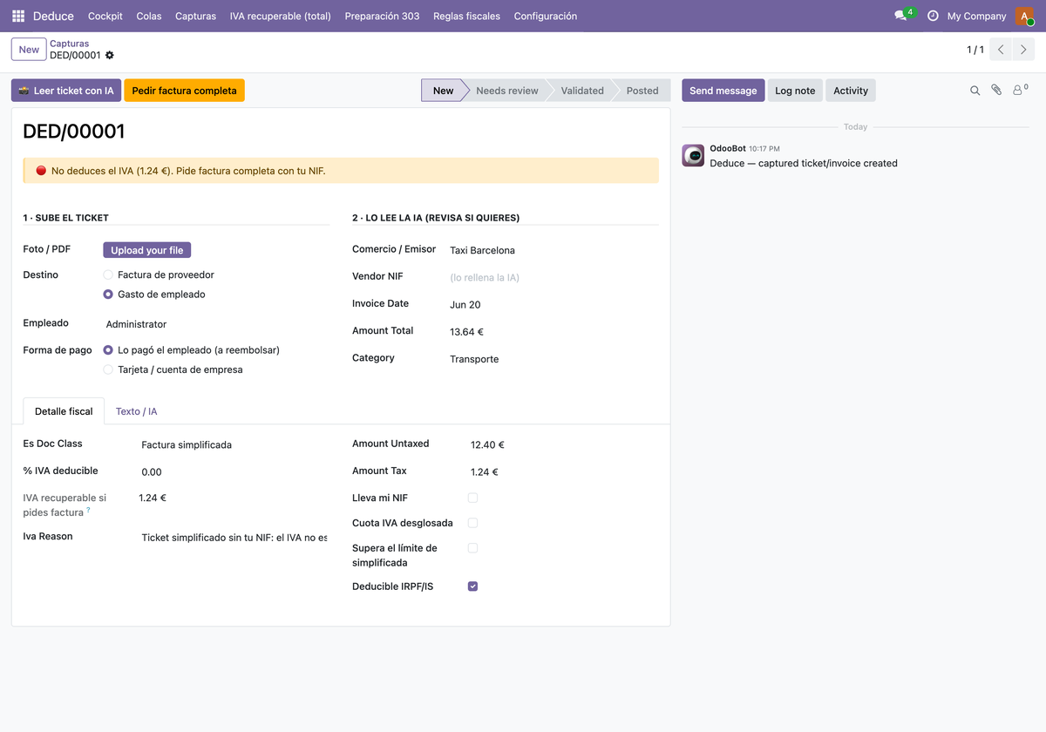Open the record actions gear icon

pyautogui.click(x=110, y=56)
